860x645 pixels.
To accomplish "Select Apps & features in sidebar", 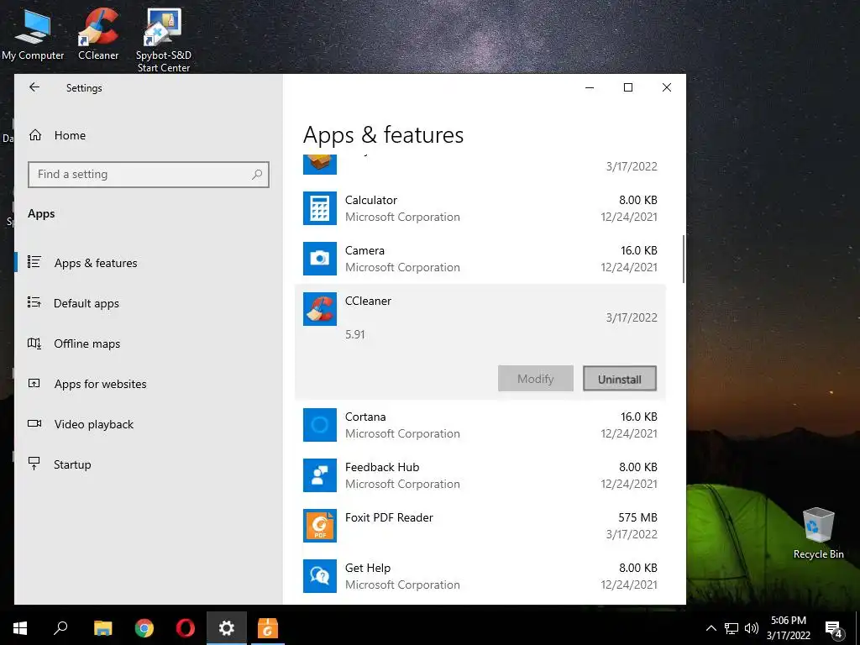I will tap(96, 263).
